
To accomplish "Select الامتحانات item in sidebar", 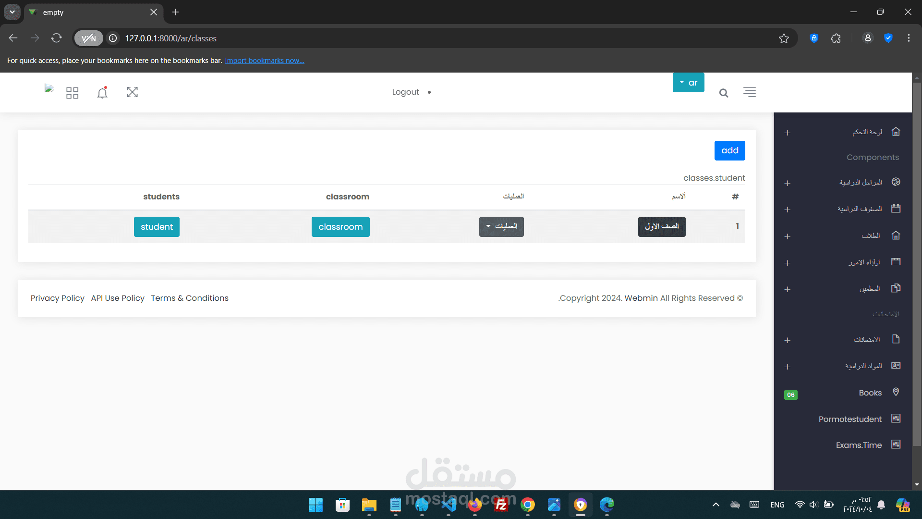I will [866, 340].
